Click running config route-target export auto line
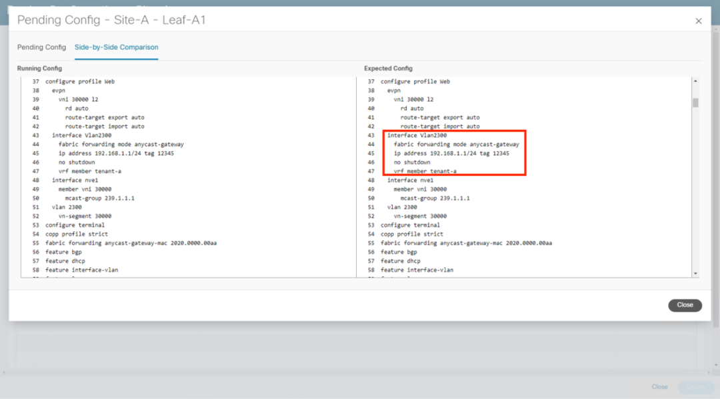The image size is (720, 399). pyautogui.click(x=105, y=117)
